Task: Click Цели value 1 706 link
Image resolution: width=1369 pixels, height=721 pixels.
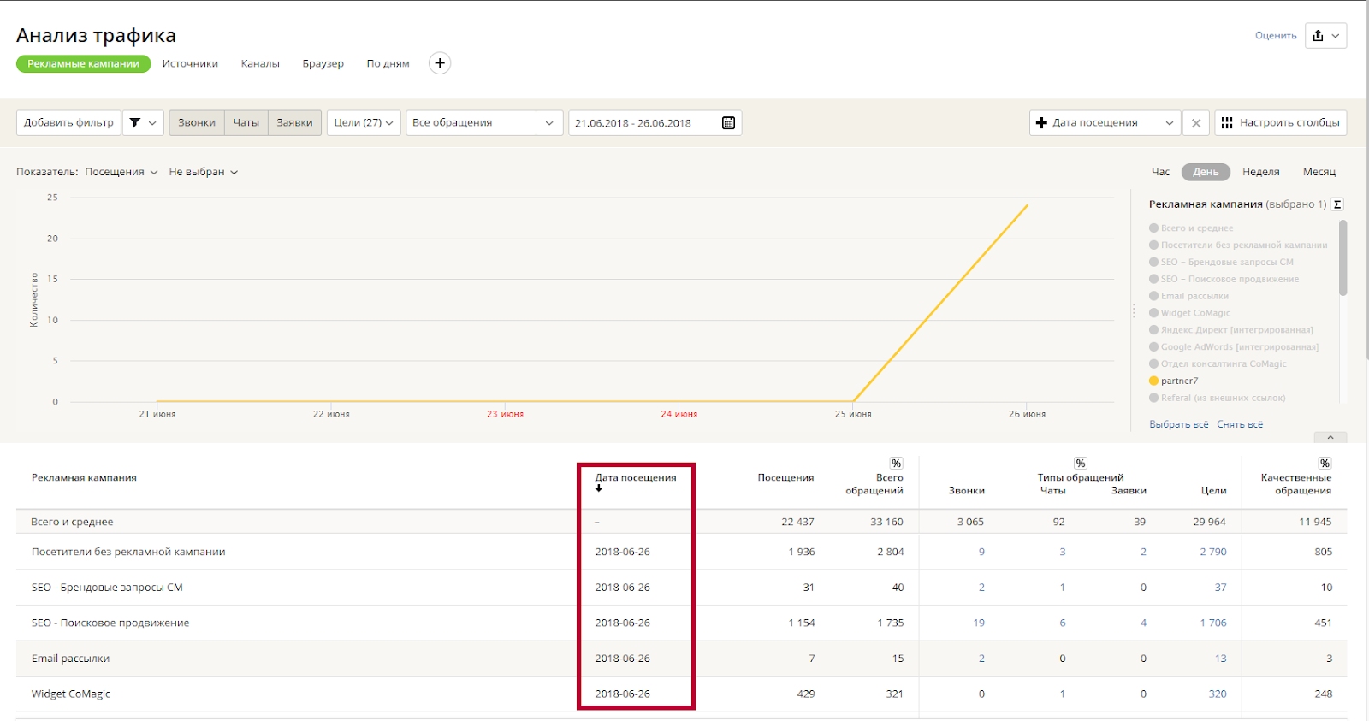Action: (1213, 623)
